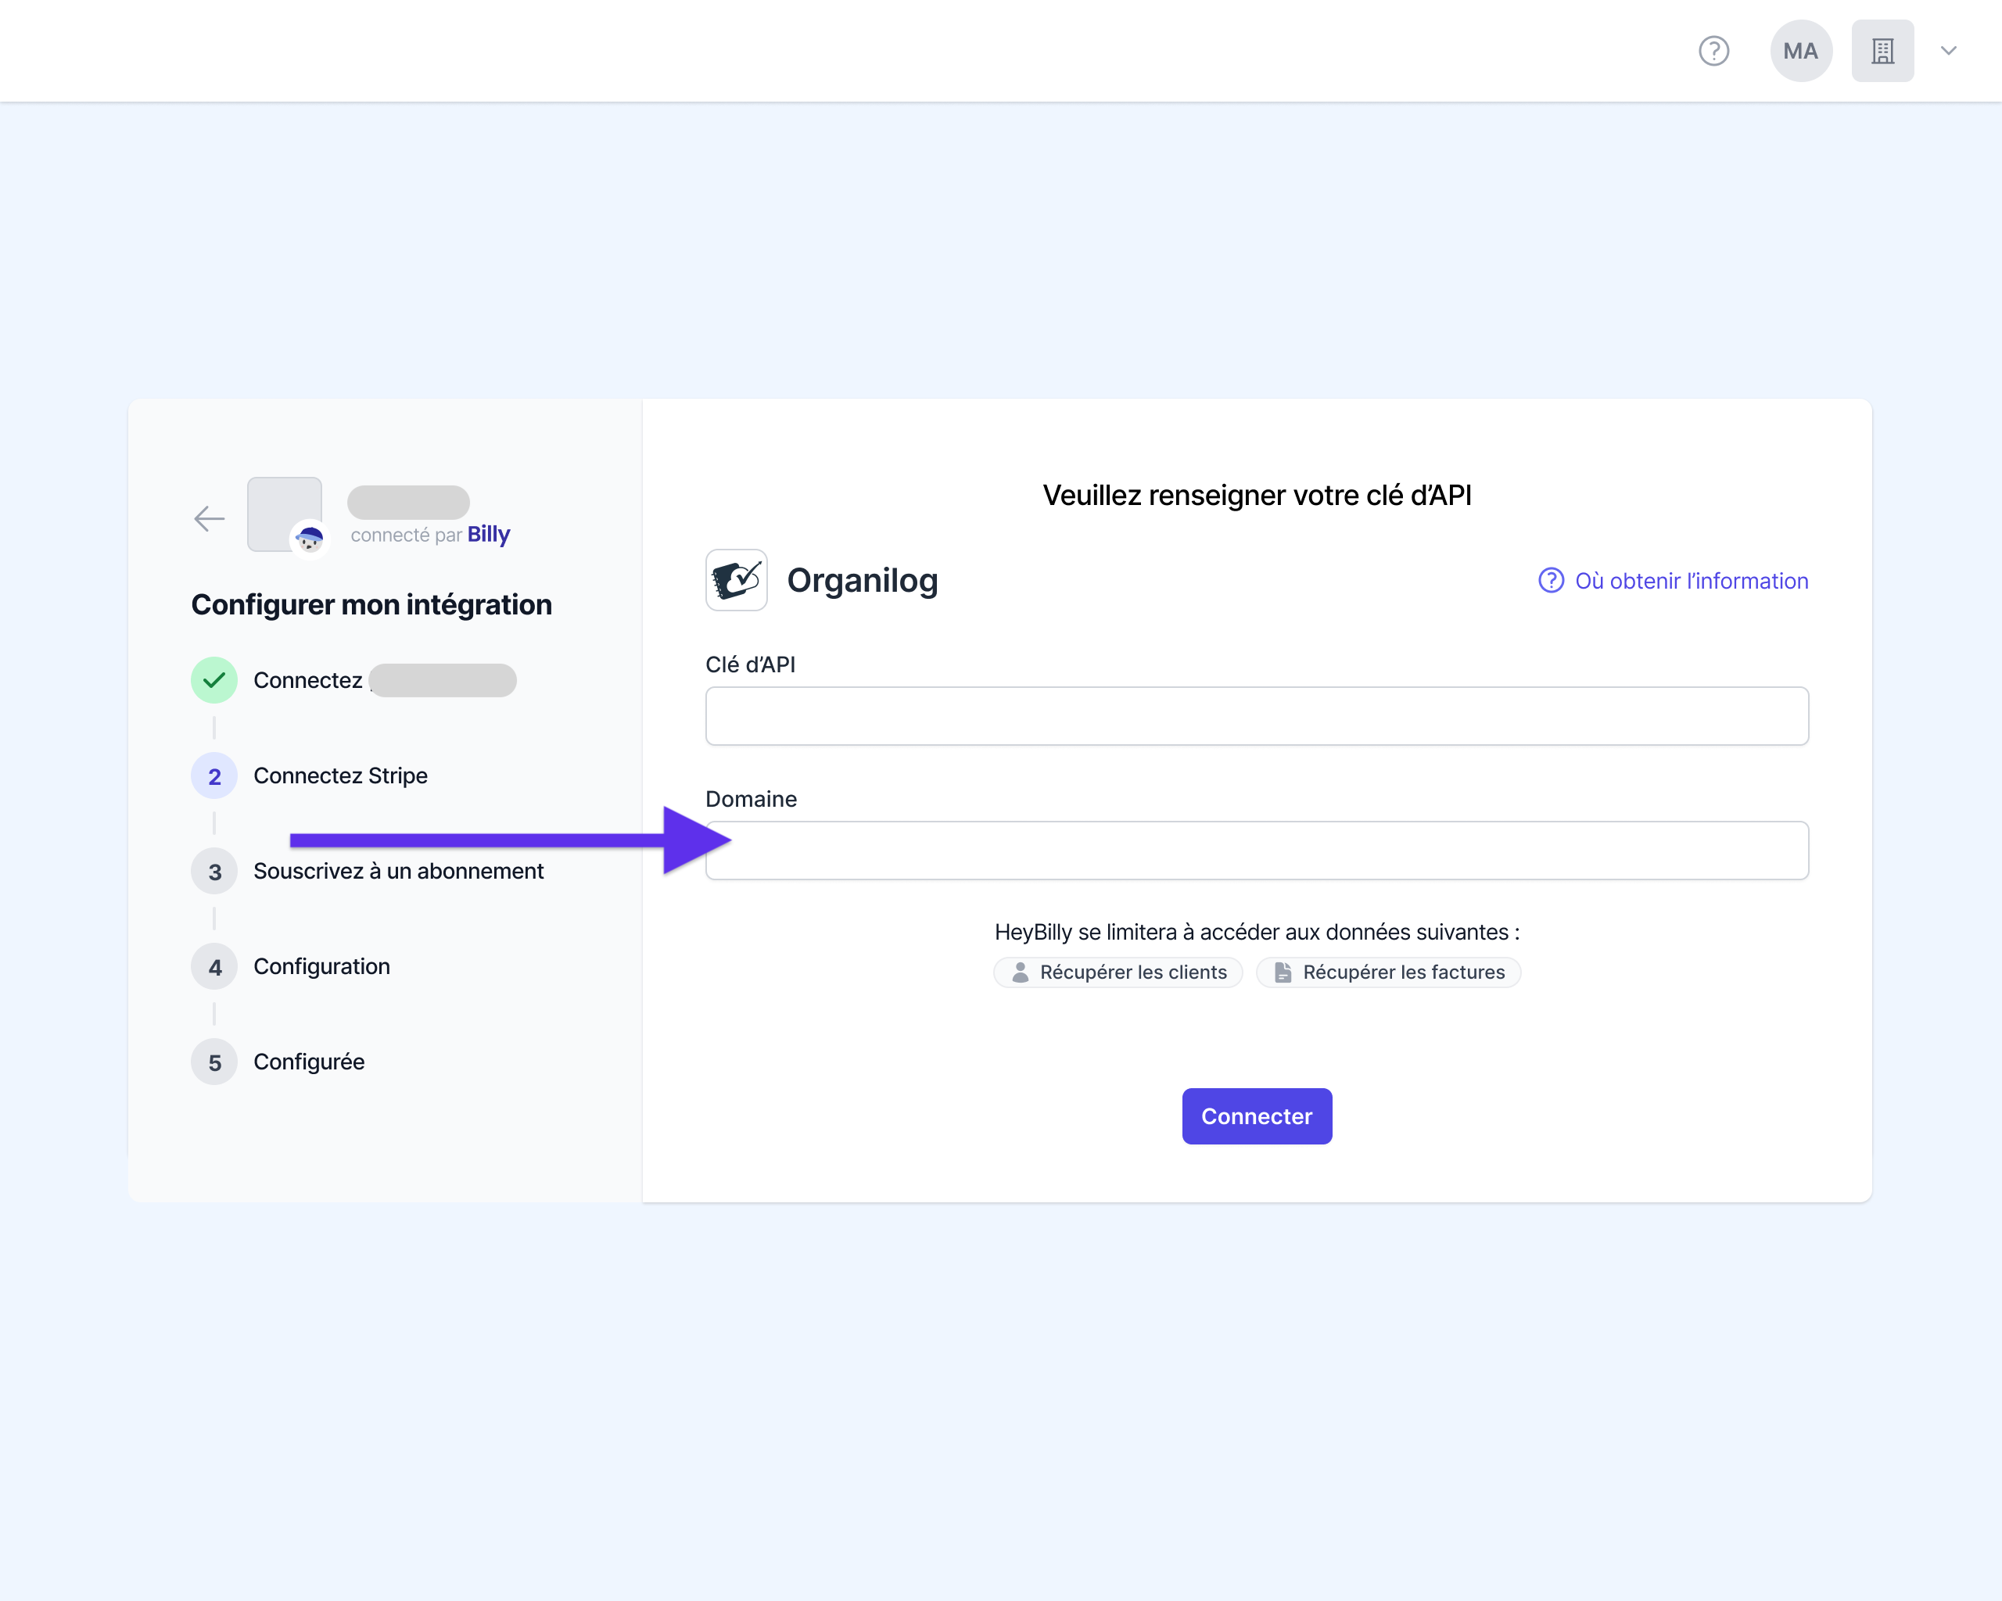Screen dimensions: 2002x1601
Task: Focus the Clé d'API input field
Action: [x=1257, y=715]
